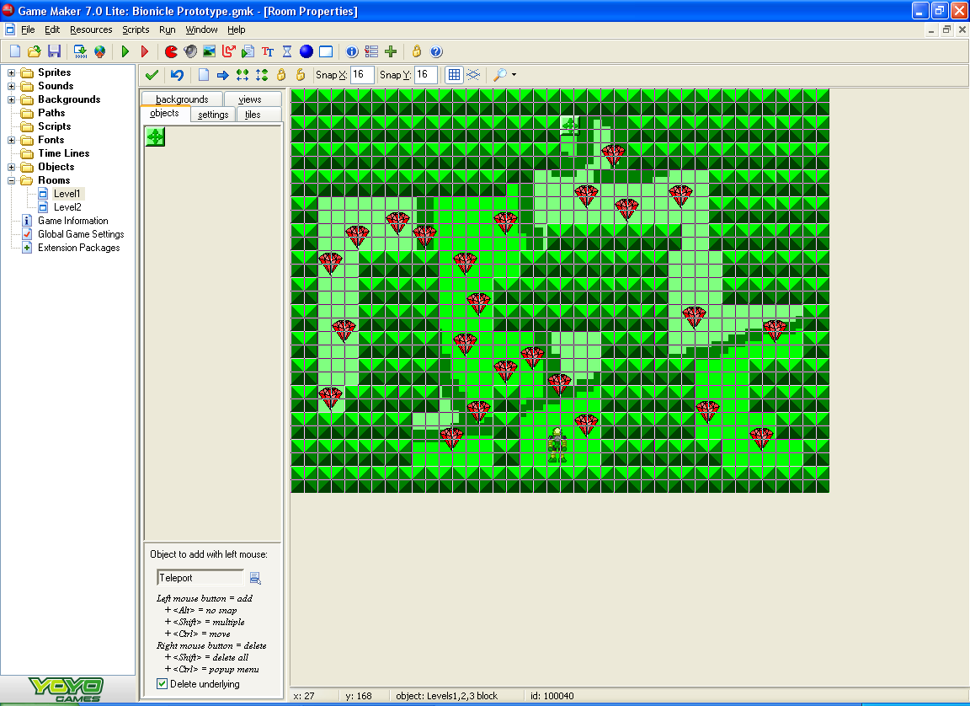Create a new font resource

coord(267,51)
